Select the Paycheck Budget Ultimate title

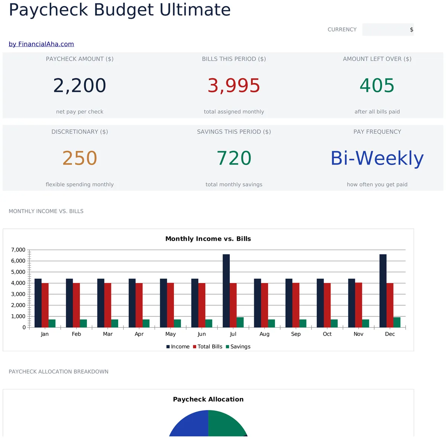(120, 10)
